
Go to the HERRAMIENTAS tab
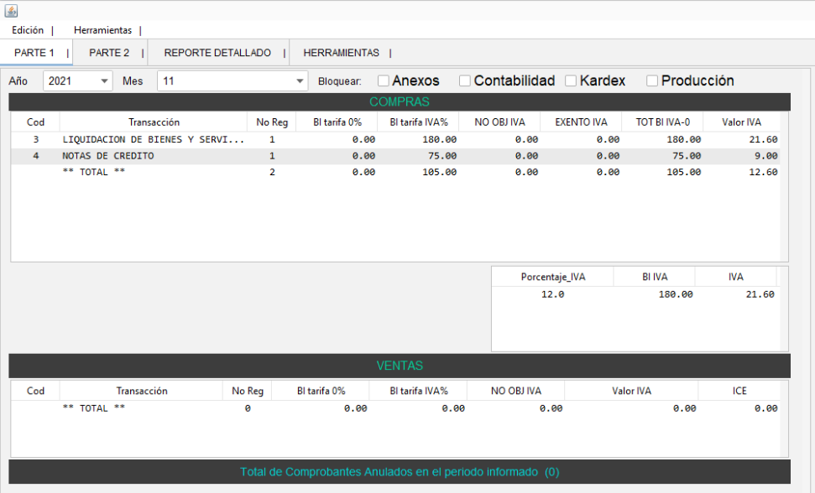[x=341, y=53]
